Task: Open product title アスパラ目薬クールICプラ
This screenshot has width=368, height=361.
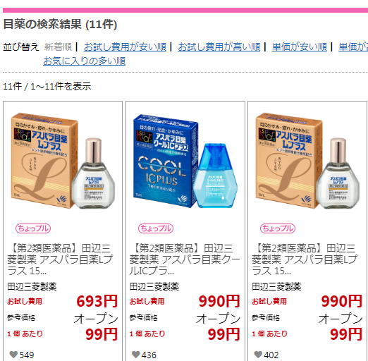Action: (185, 259)
